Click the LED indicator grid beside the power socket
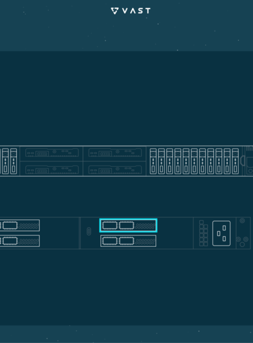 tap(203, 233)
